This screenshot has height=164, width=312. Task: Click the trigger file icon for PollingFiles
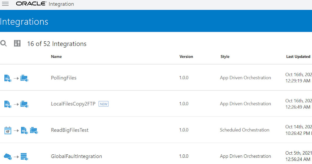pyautogui.click(x=7, y=78)
